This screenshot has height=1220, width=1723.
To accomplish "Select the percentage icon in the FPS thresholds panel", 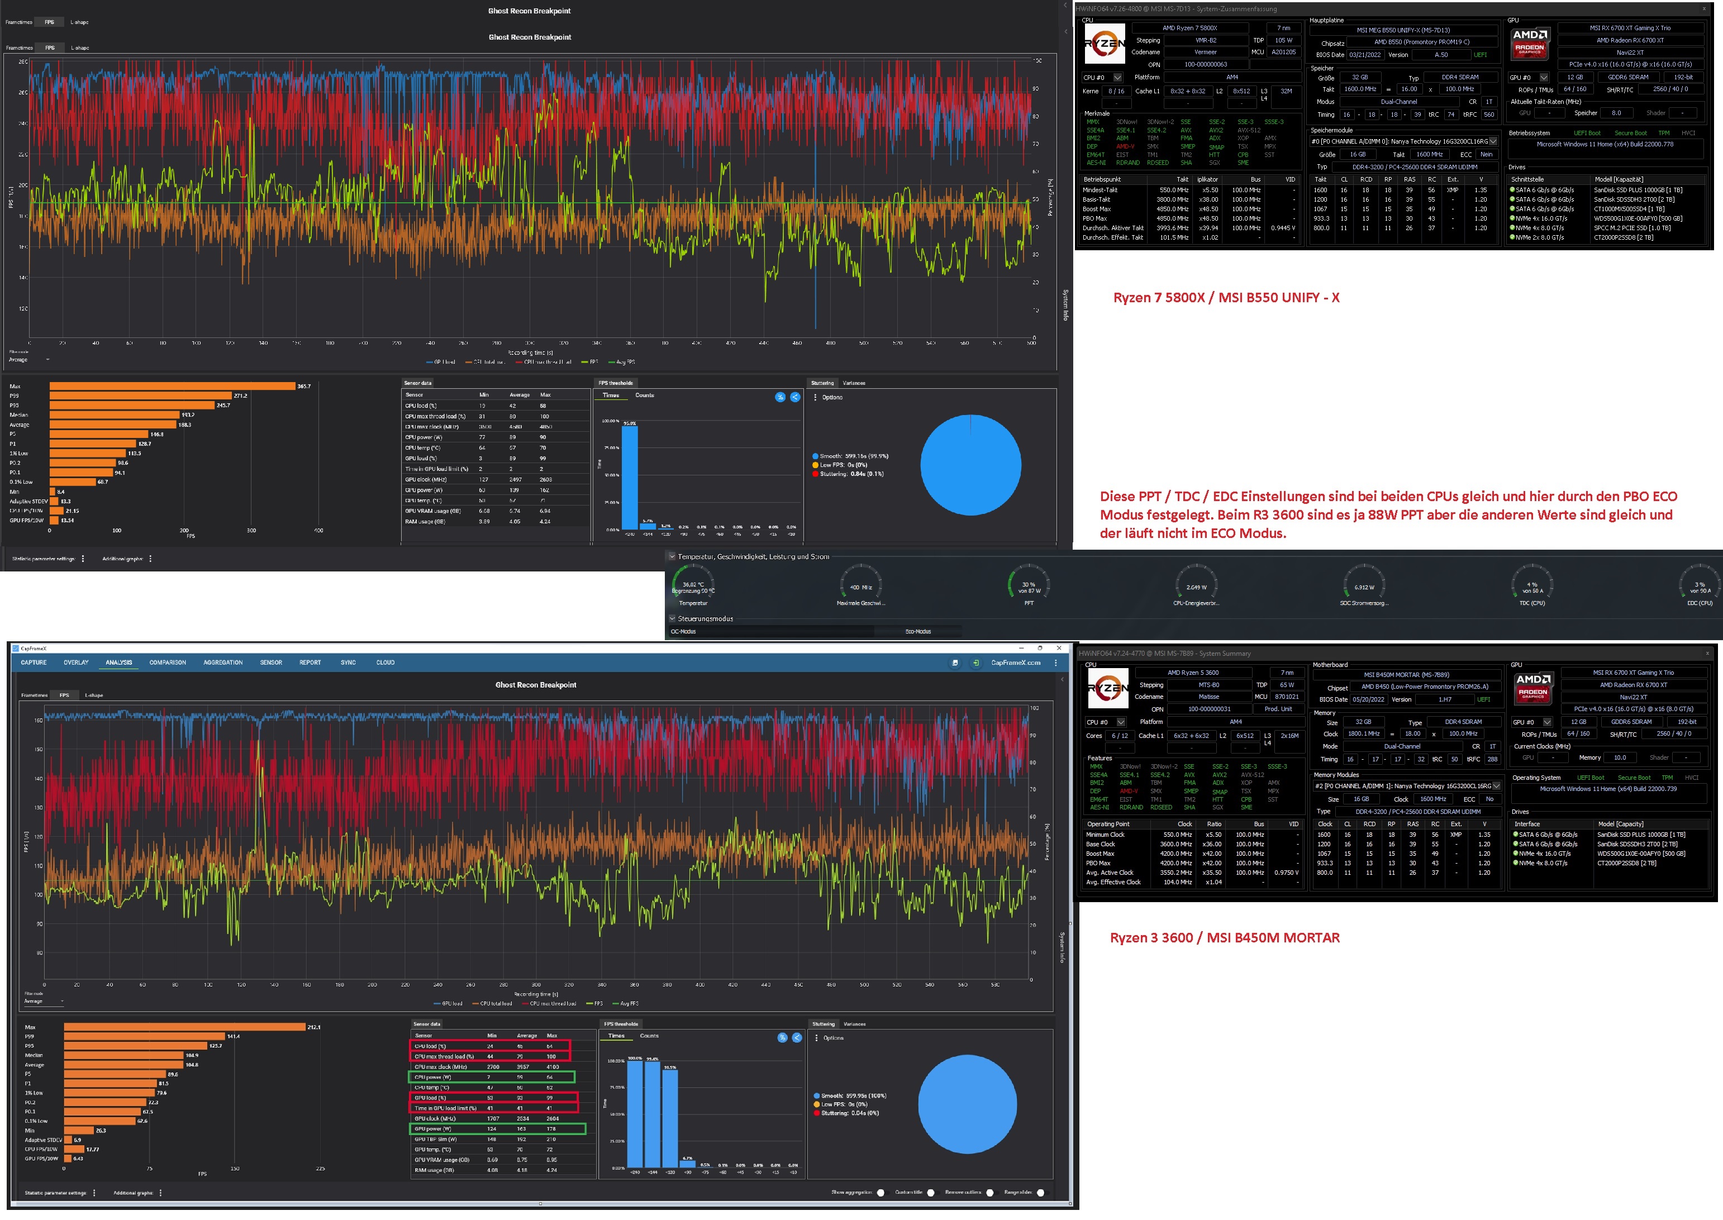I will coord(782,1037).
